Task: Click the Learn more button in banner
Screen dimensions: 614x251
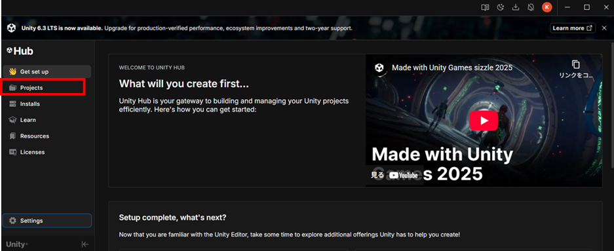Action: tap(573, 28)
